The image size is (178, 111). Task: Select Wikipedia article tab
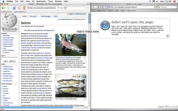(24, 16)
